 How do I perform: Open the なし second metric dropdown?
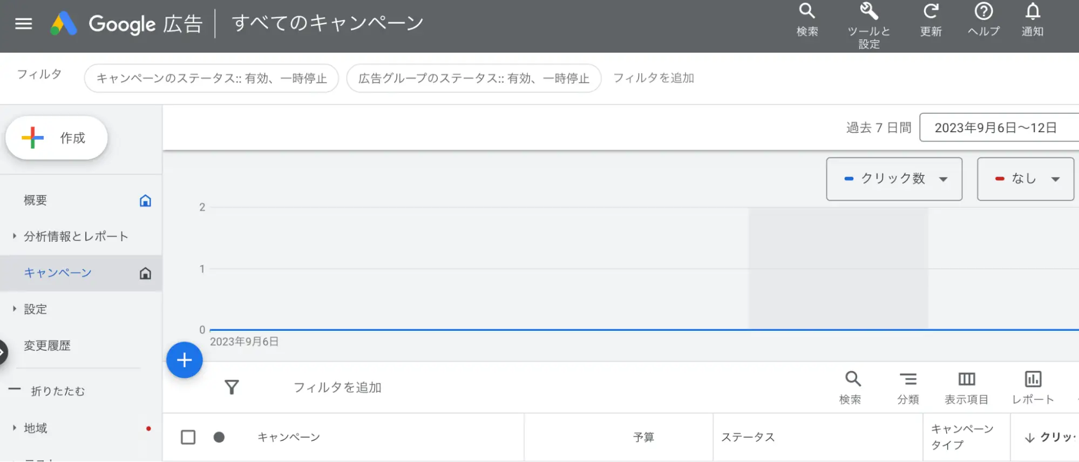point(1025,179)
